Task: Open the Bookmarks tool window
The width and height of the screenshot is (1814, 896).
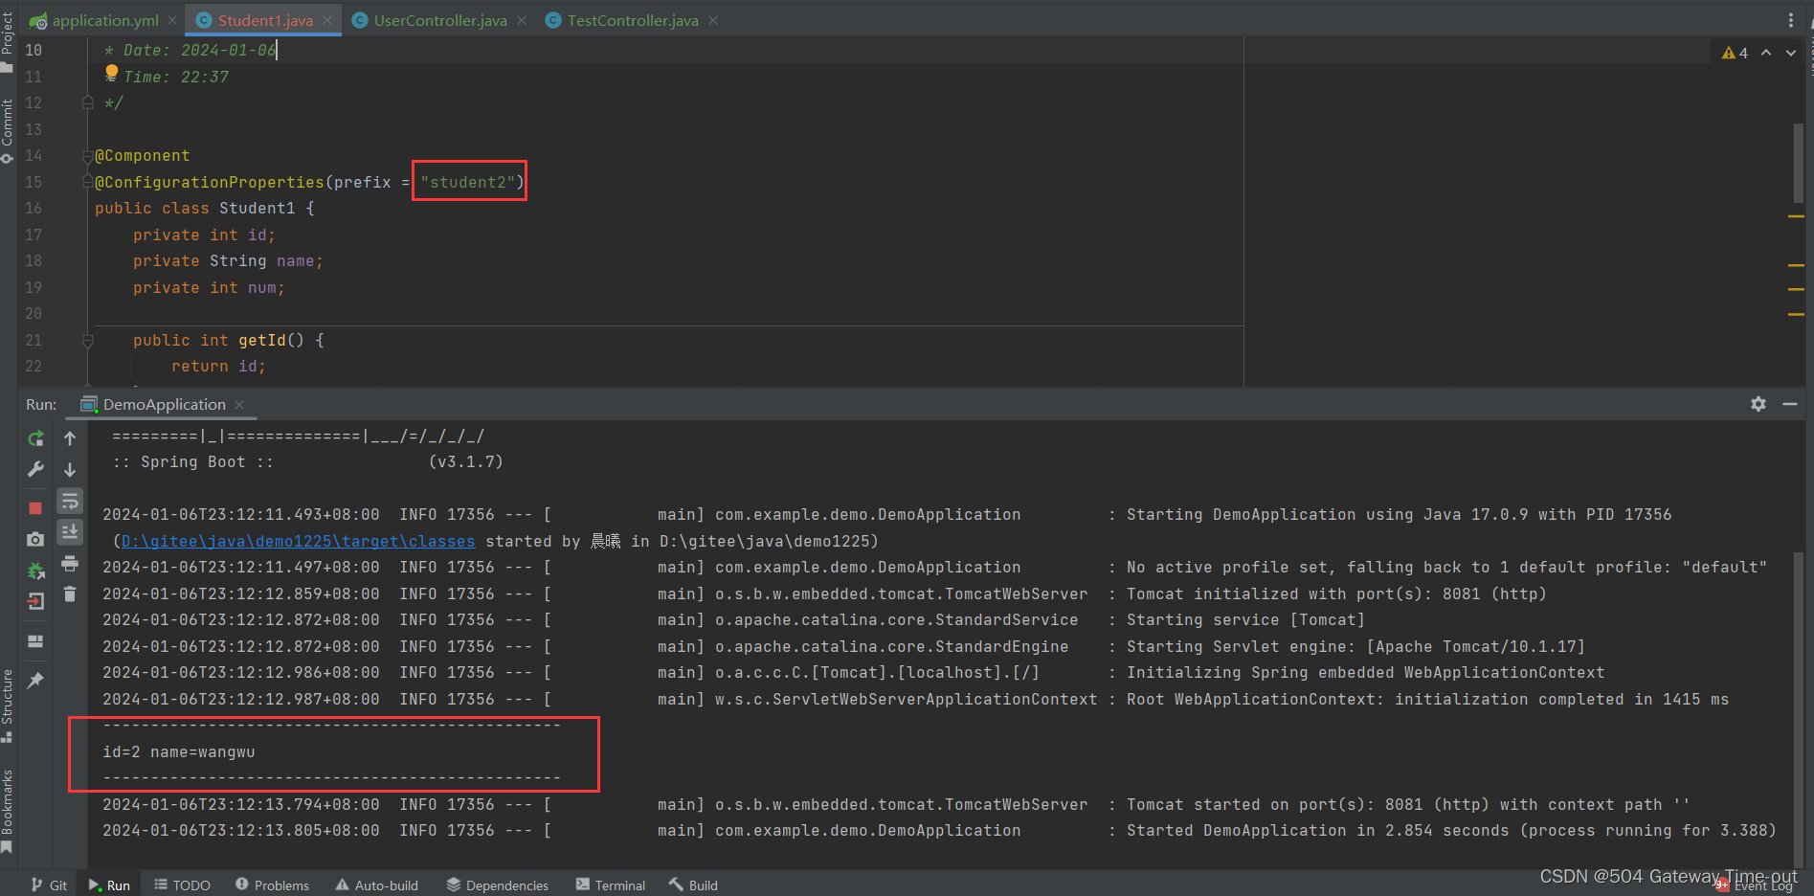Action: (x=8, y=812)
